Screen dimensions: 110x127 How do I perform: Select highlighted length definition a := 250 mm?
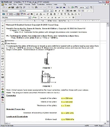click(x=67, y=98)
